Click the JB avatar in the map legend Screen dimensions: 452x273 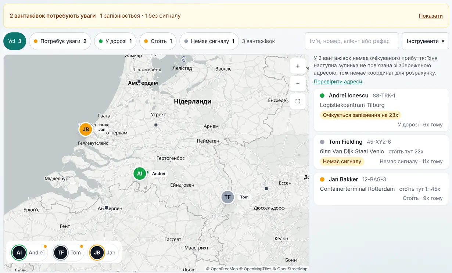coord(97,252)
